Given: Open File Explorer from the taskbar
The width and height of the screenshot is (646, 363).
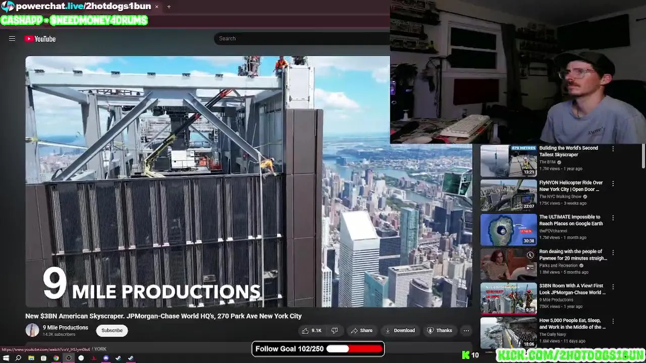Looking at the screenshot, I should pos(31,358).
